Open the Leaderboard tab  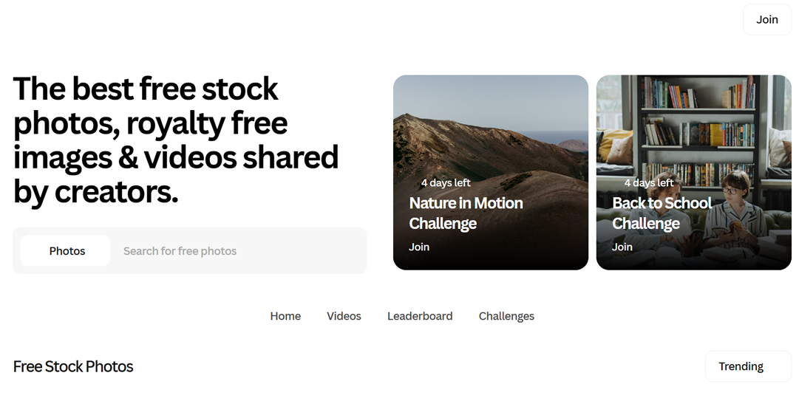(x=420, y=316)
